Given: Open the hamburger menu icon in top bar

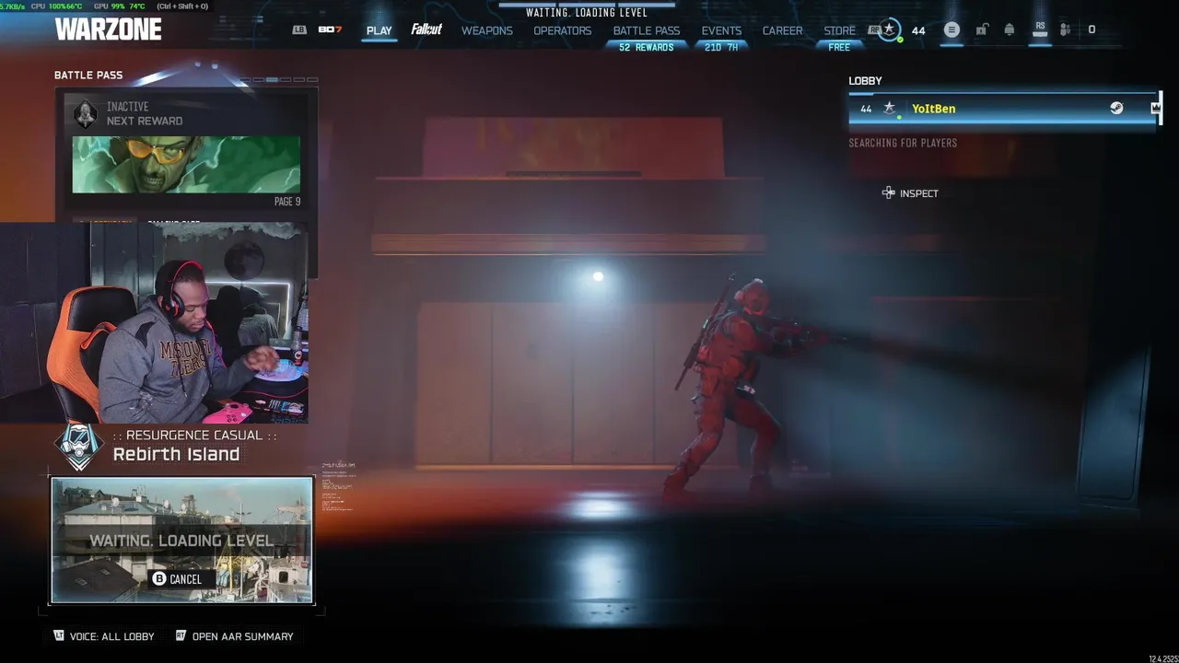Looking at the screenshot, I should point(951,29).
